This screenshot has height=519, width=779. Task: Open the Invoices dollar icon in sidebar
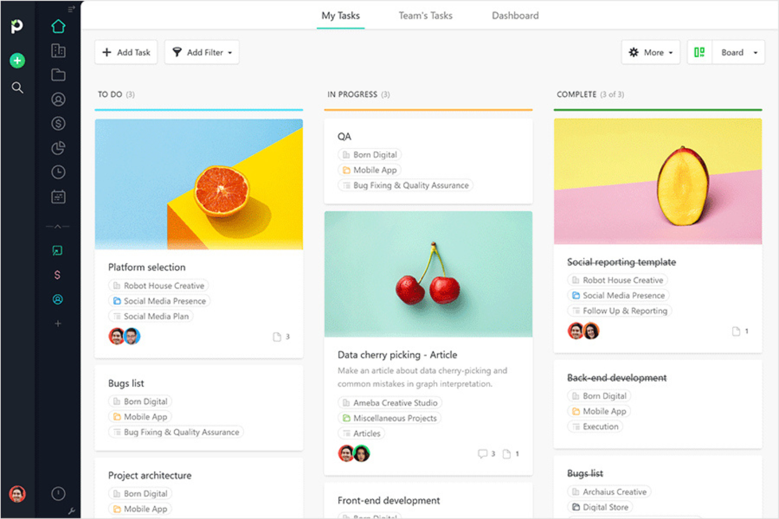point(58,123)
